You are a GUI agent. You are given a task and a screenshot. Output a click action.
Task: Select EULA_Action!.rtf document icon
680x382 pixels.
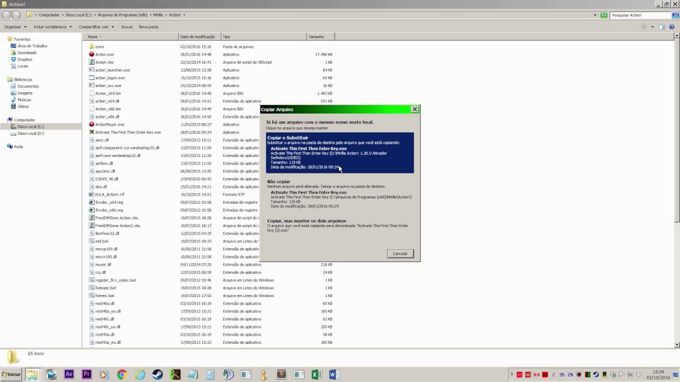[91, 194]
